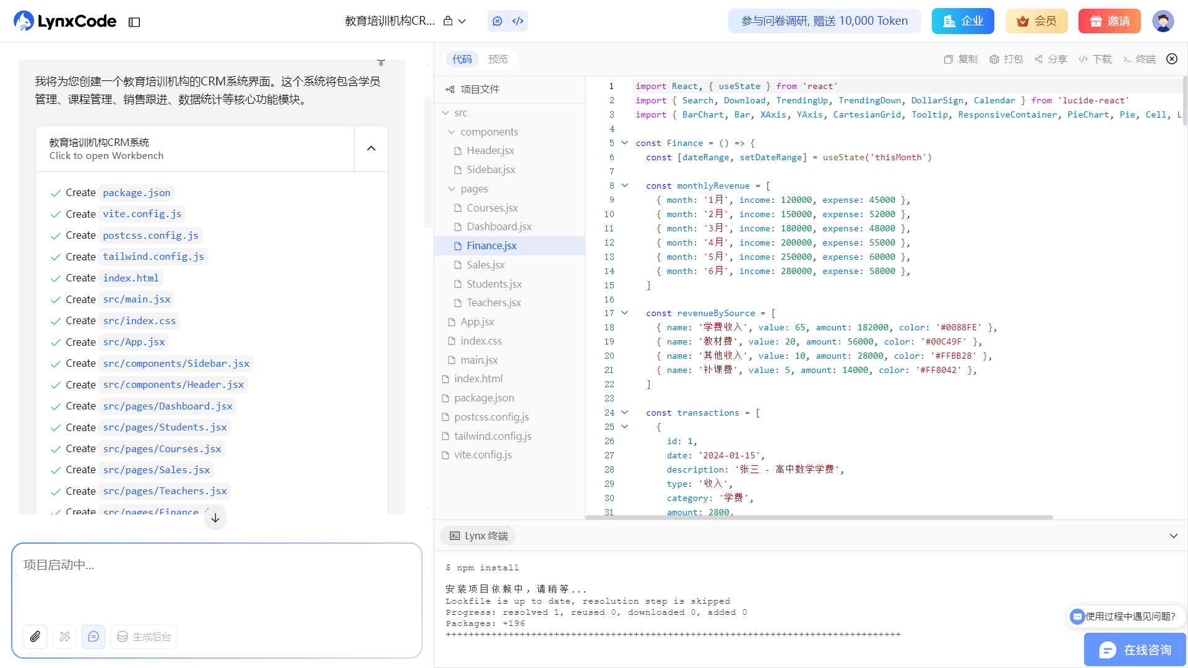Screen dimensions: 1188x668
Task: Collapse the CRM workbench file list
Action: (371, 148)
